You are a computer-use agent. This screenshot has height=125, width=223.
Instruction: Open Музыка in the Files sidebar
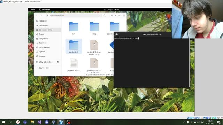[48, 52]
